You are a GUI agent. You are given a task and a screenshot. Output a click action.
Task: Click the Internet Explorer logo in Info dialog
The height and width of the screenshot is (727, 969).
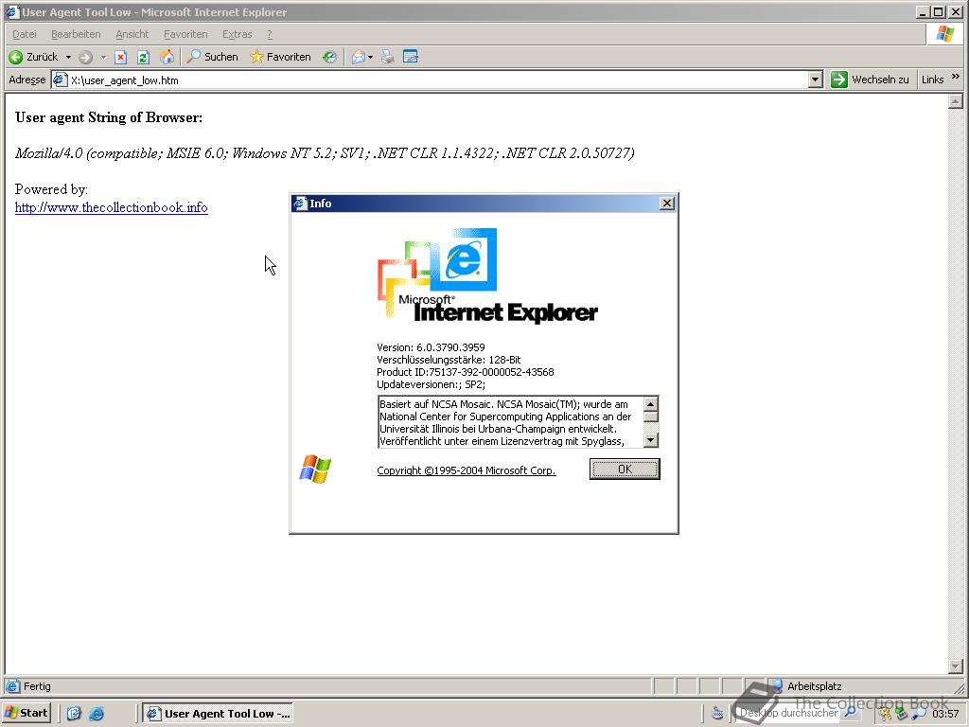coord(487,275)
